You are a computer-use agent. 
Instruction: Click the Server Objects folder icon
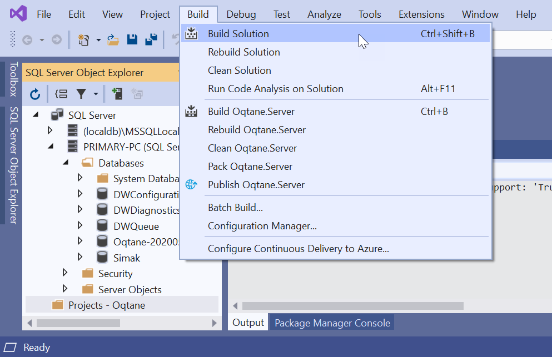click(x=87, y=289)
